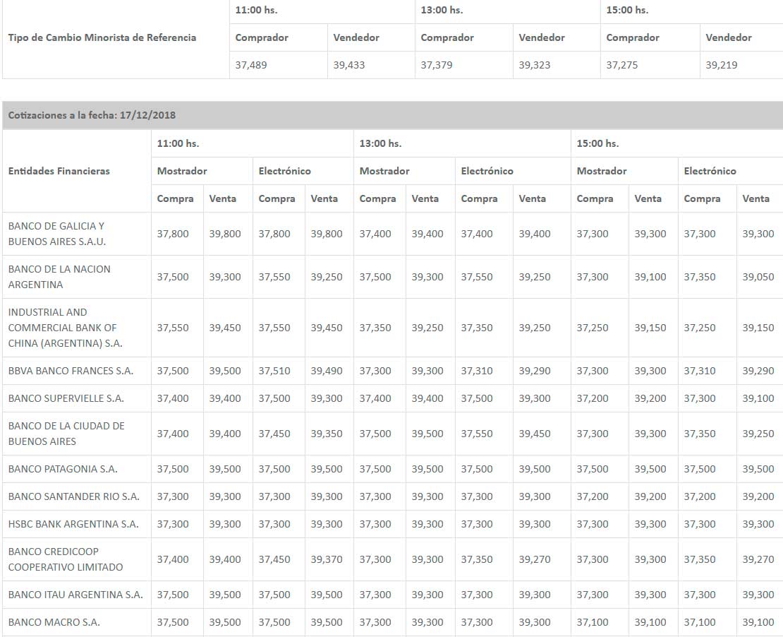Click the Venta header under 15:00 Electrónico
The height and width of the screenshot is (637, 783).
point(753,198)
